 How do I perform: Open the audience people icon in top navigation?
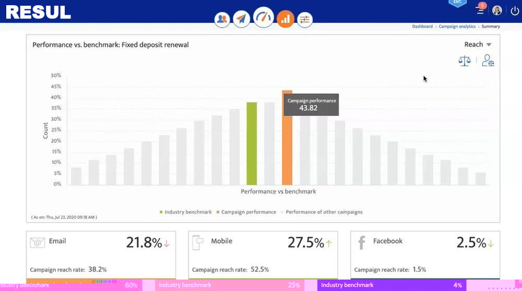(222, 19)
